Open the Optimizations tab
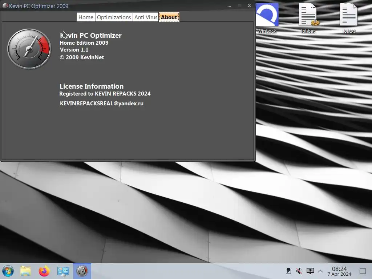372x279 pixels. click(x=114, y=17)
